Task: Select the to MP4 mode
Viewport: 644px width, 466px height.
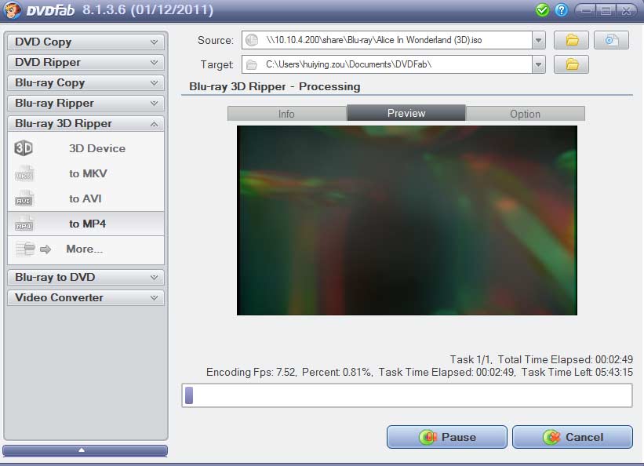Action: pos(86,224)
